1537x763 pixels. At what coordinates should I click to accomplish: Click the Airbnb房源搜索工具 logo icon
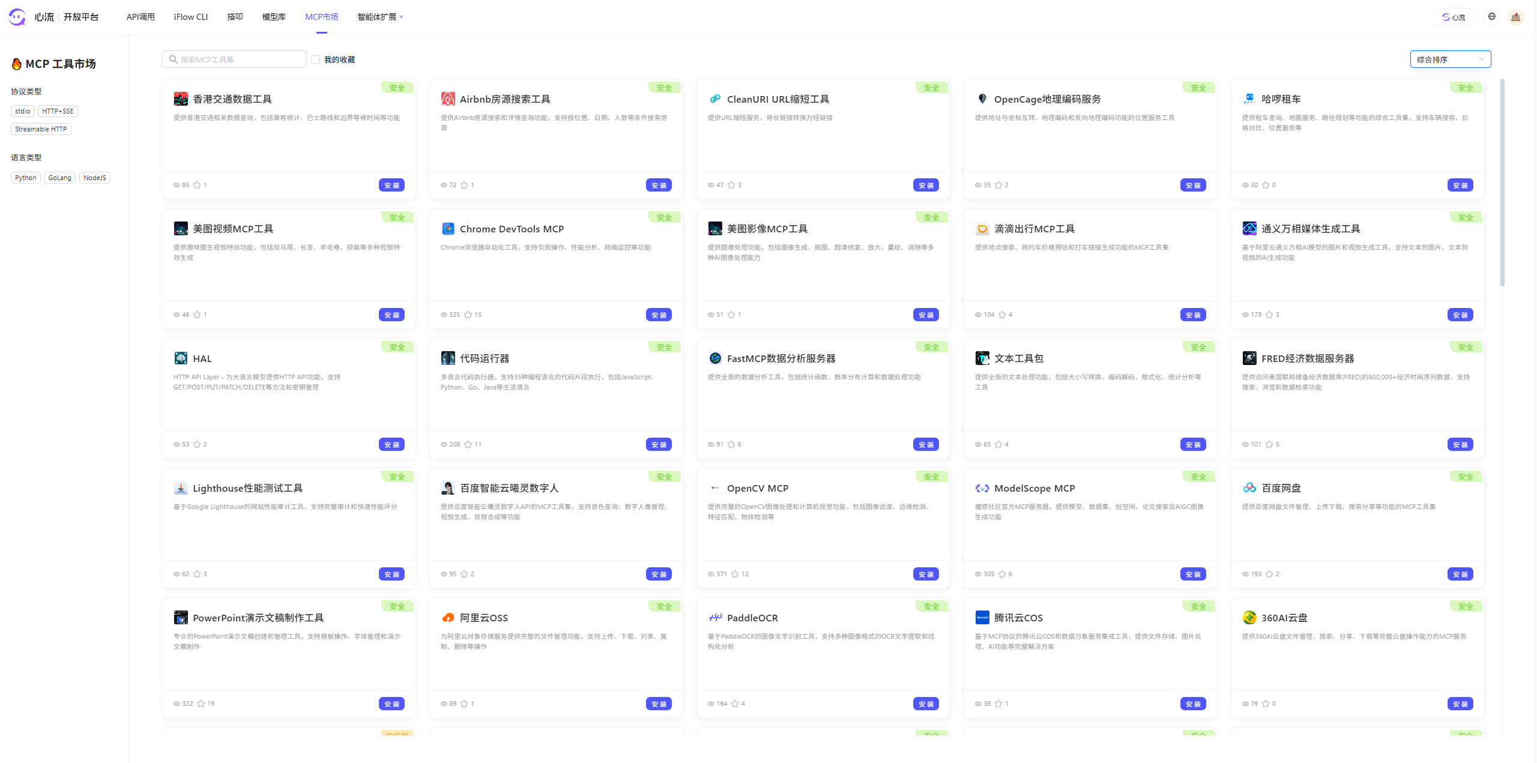[x=447, y=98]
